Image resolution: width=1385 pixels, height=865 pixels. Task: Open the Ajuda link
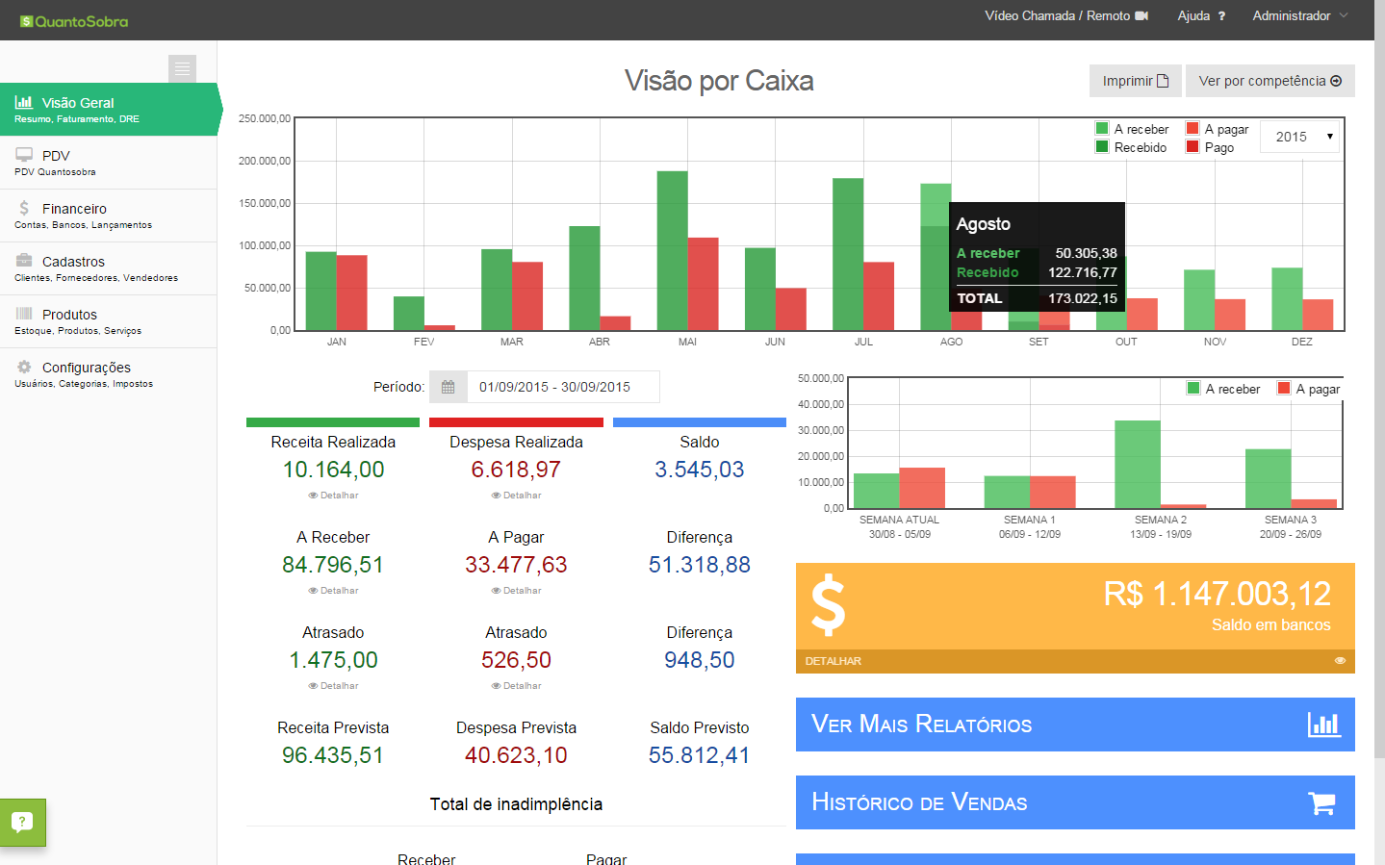point(1201,16)
